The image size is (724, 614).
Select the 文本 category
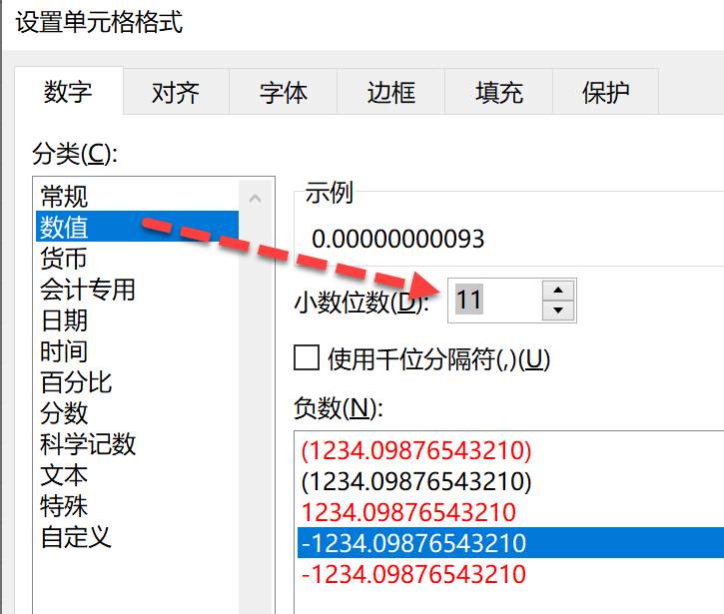coord(137,474)
